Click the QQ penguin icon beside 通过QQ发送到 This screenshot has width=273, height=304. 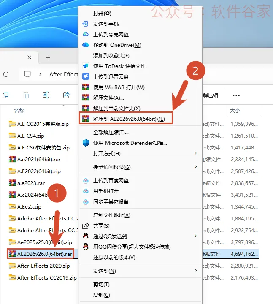point(86,236)
